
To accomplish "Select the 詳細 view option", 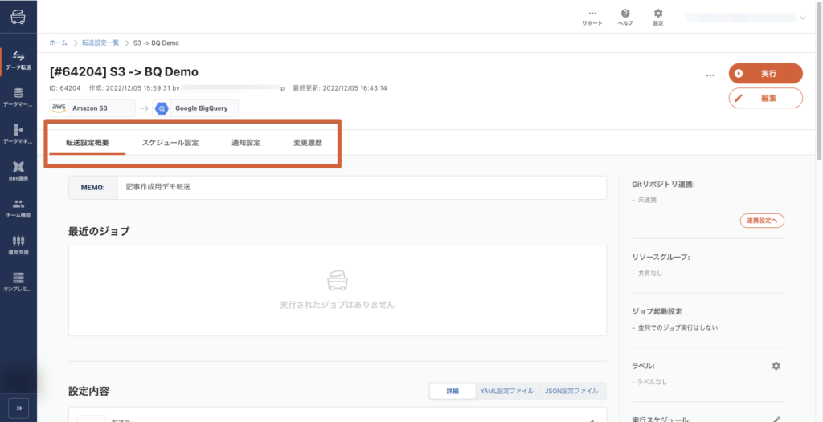I will [x=451, y=391].
